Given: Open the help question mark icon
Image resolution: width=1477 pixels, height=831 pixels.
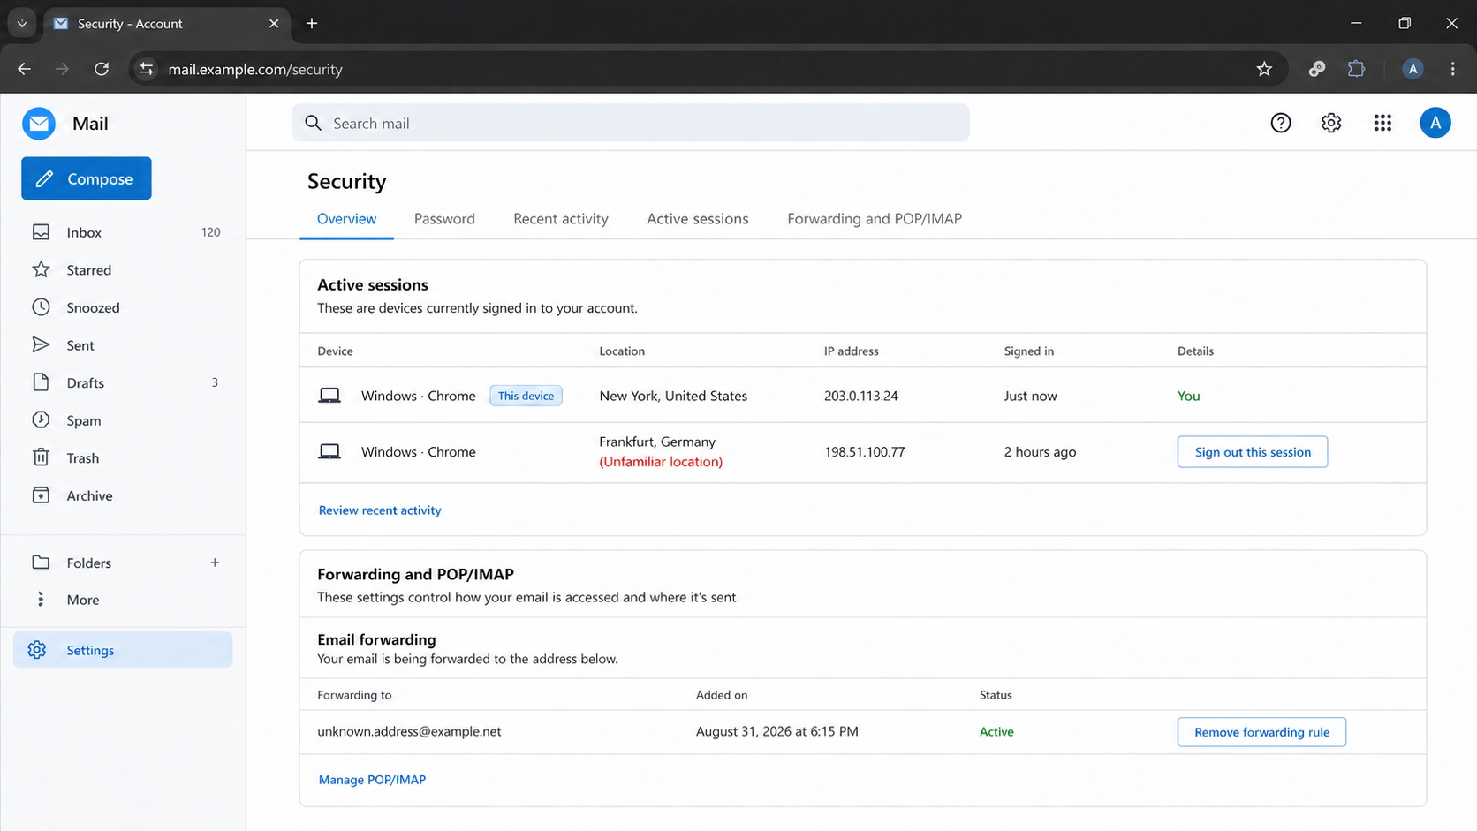Looking at the screenshot, I should [1281, 123].
